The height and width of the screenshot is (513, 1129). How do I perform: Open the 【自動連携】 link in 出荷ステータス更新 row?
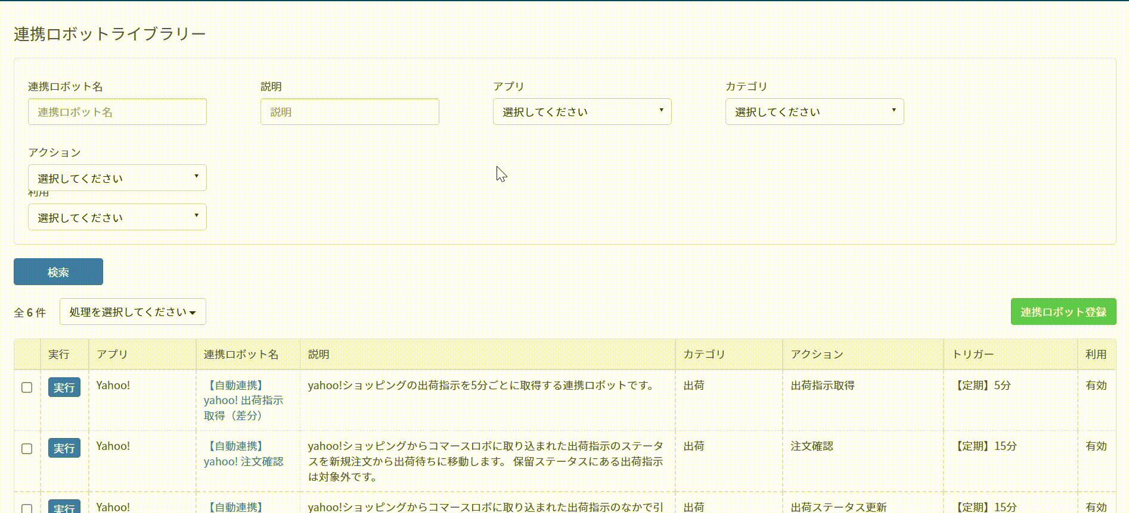[236, 507]
